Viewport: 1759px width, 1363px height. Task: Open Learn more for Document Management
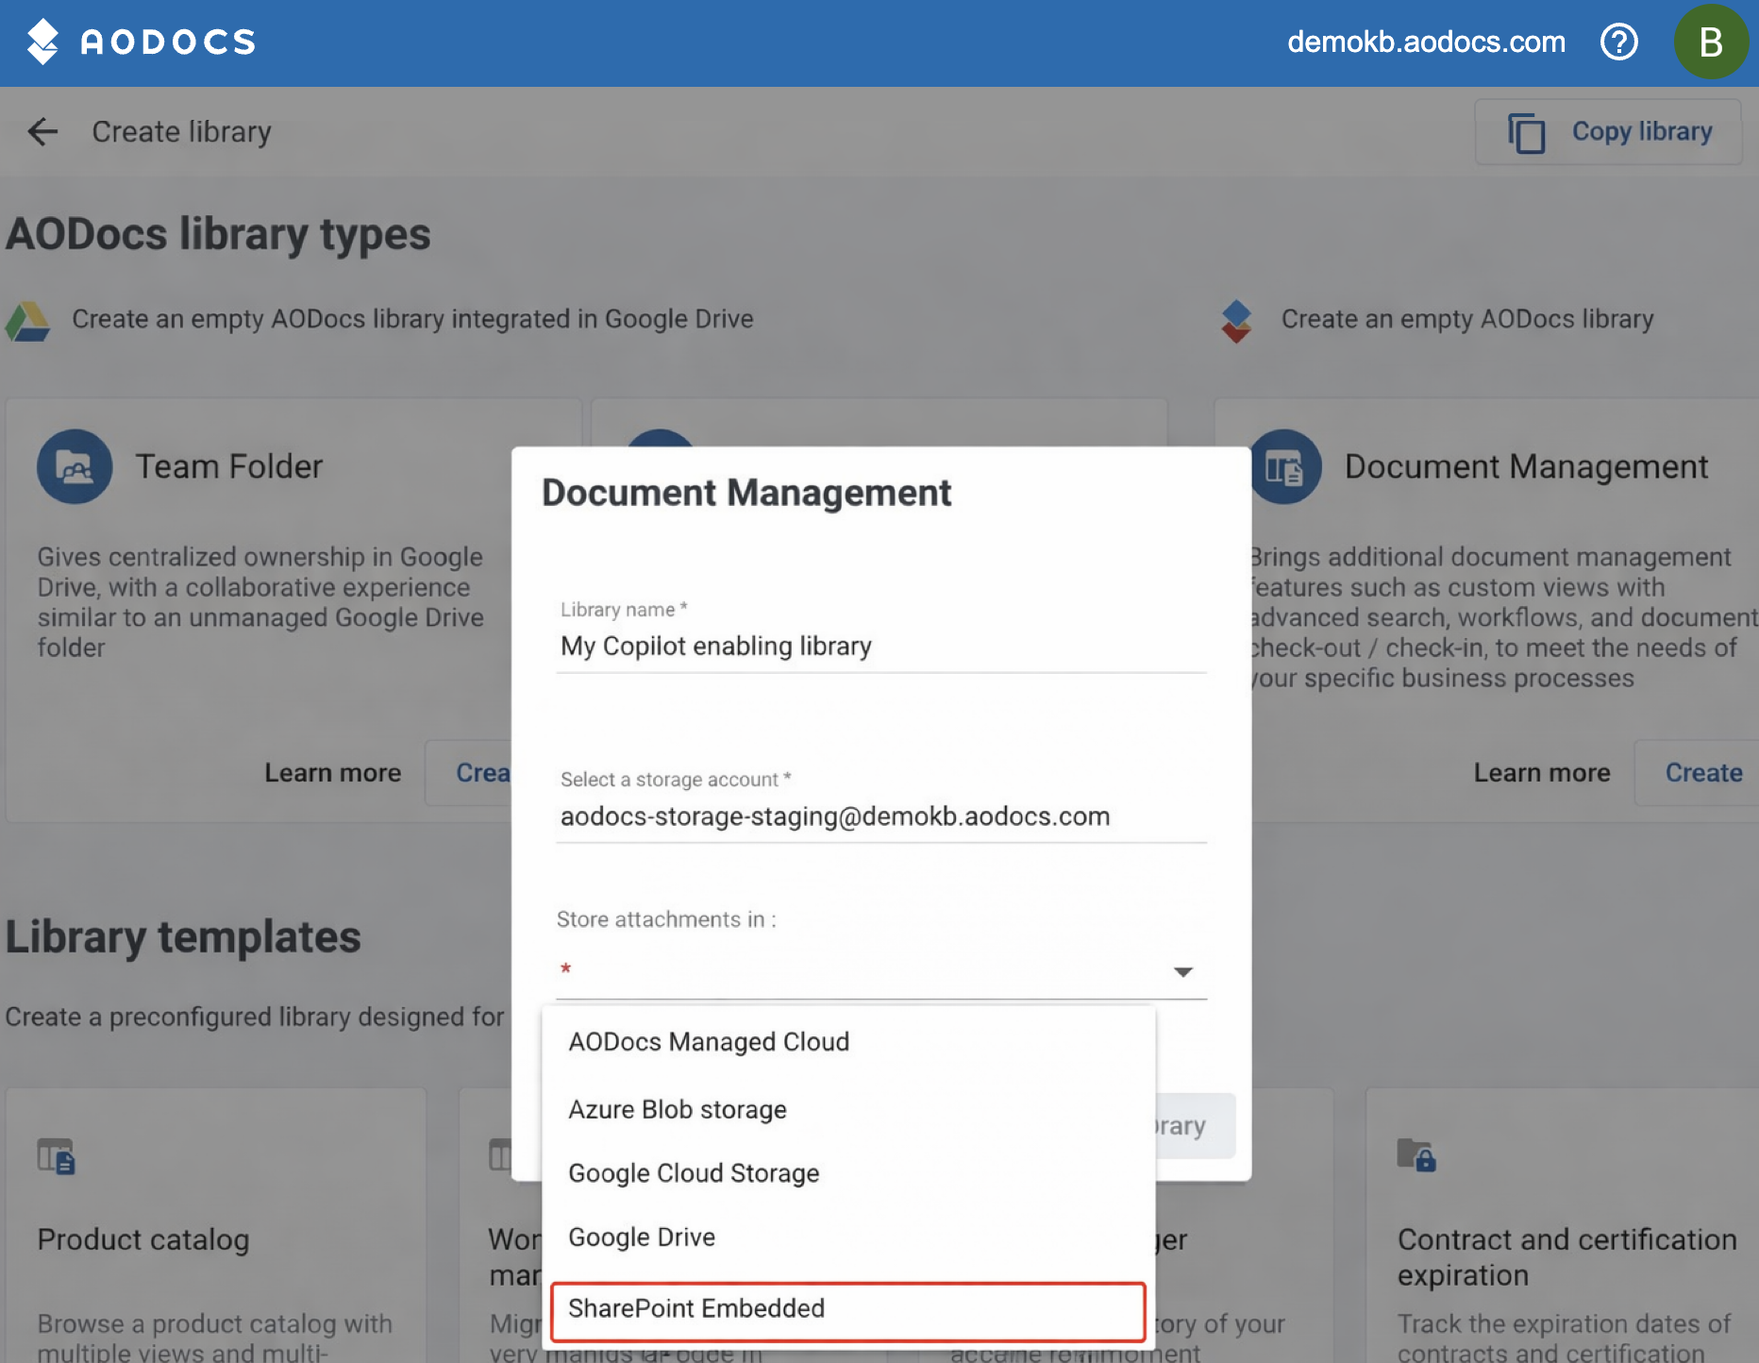tap(1542, 773)
